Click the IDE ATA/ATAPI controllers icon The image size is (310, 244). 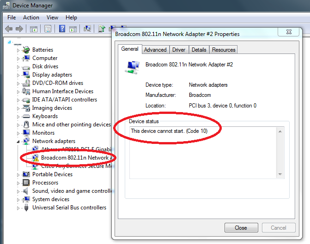tap(26, 100)
